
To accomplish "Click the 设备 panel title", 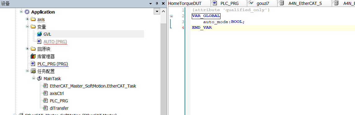I will 6,3.
